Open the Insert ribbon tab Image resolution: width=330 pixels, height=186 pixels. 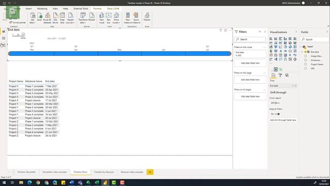tap(29, 9)
